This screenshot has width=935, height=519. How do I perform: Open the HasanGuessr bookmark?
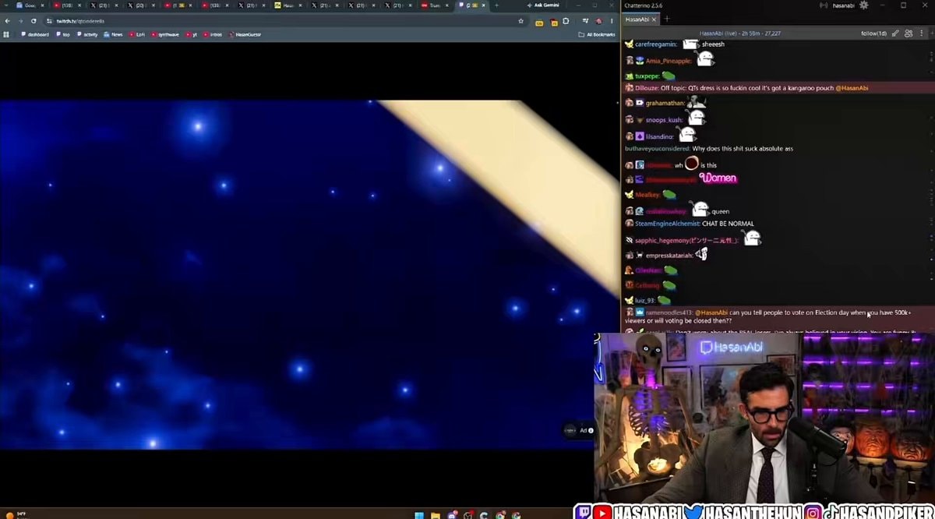[x=245, y=34]
